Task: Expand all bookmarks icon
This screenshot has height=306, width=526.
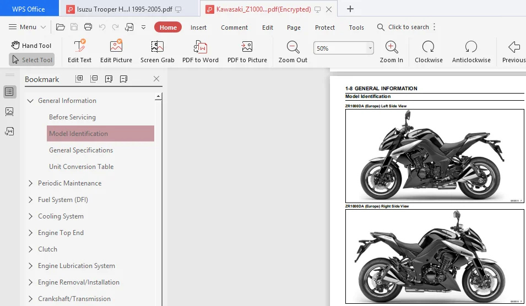Action: 79,79
